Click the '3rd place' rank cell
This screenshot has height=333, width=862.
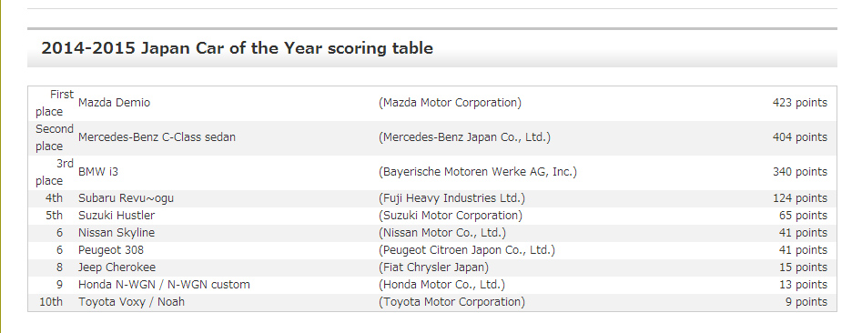tap(55, 173)
